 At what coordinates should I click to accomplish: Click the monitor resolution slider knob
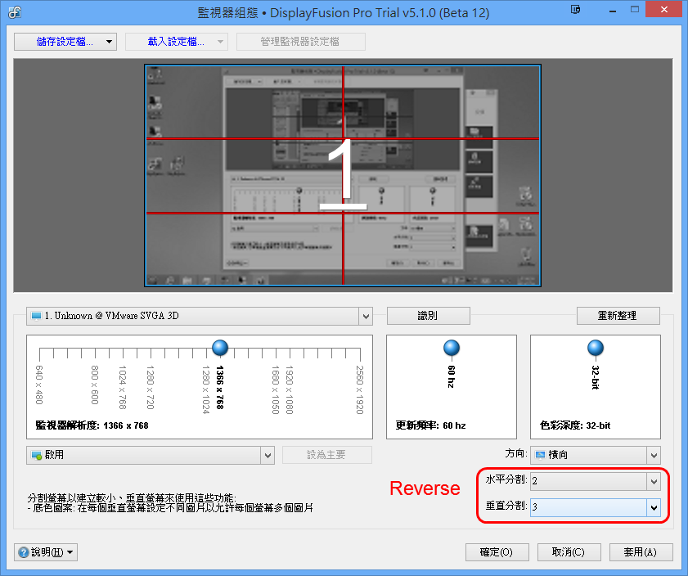[219, 349]
